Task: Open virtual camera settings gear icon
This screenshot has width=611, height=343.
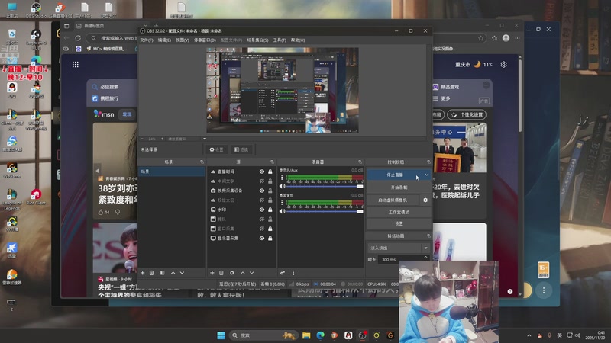Action: (425, 200)
